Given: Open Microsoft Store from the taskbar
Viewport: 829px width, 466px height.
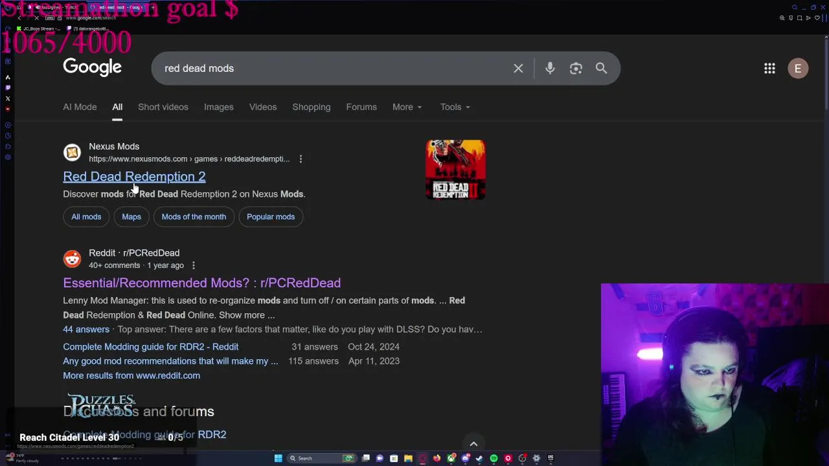Looking at the screenshot, I should (x=394, y=458).
